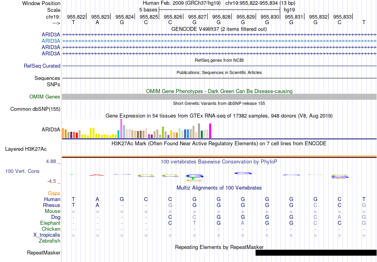Image resolution: width=377 pixels, height=262 pixels.
Task: Click the OMIM Gene Phenotypes green title
Action: 219,91
